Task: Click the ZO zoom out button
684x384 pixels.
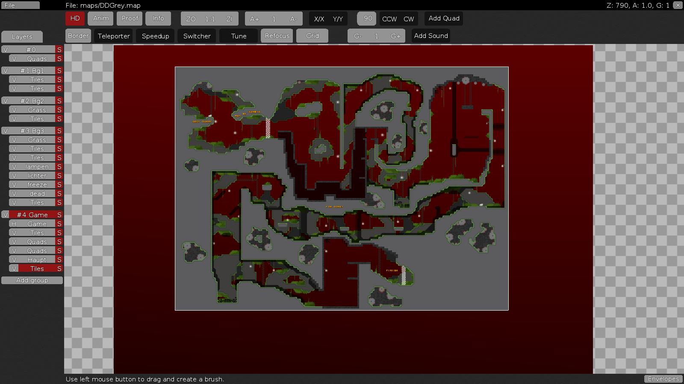Action: point(191,19)
